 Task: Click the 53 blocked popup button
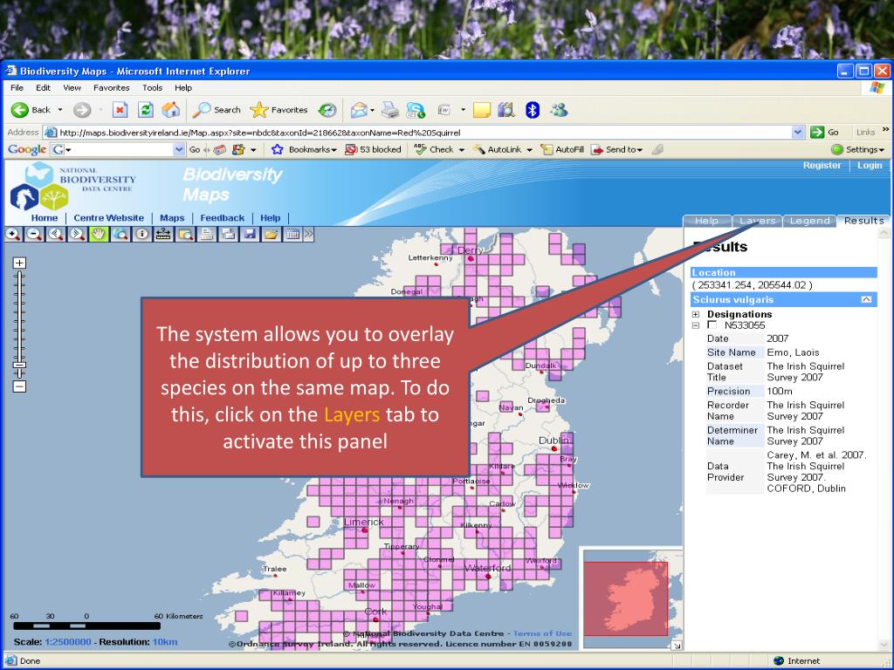point(373,150)
